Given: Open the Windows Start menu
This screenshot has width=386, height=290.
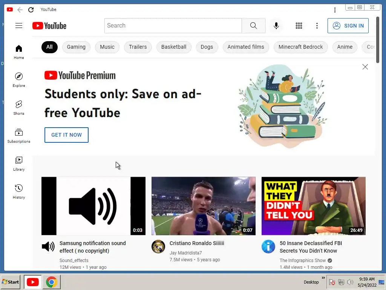Looking at the screenshot, I should coord(10,282).
